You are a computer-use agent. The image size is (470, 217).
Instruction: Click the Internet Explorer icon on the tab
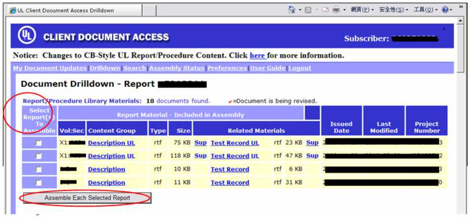(13, 11)
